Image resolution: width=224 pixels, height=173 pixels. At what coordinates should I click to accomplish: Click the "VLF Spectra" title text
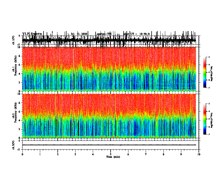point(32,34)
